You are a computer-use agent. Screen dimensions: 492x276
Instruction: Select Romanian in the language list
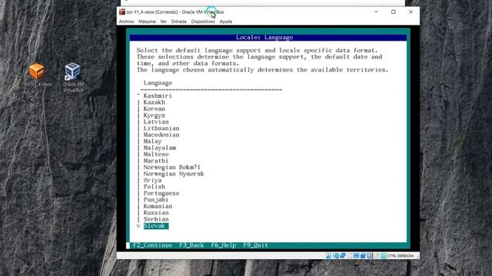[158, 206]
